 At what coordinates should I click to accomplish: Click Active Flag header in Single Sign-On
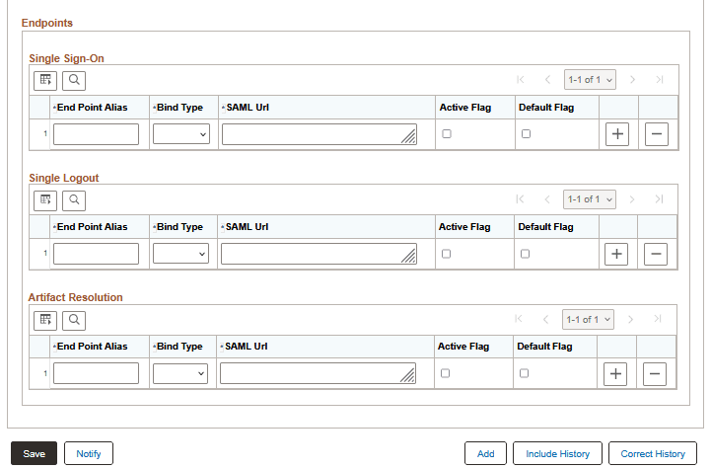[465, 108]
